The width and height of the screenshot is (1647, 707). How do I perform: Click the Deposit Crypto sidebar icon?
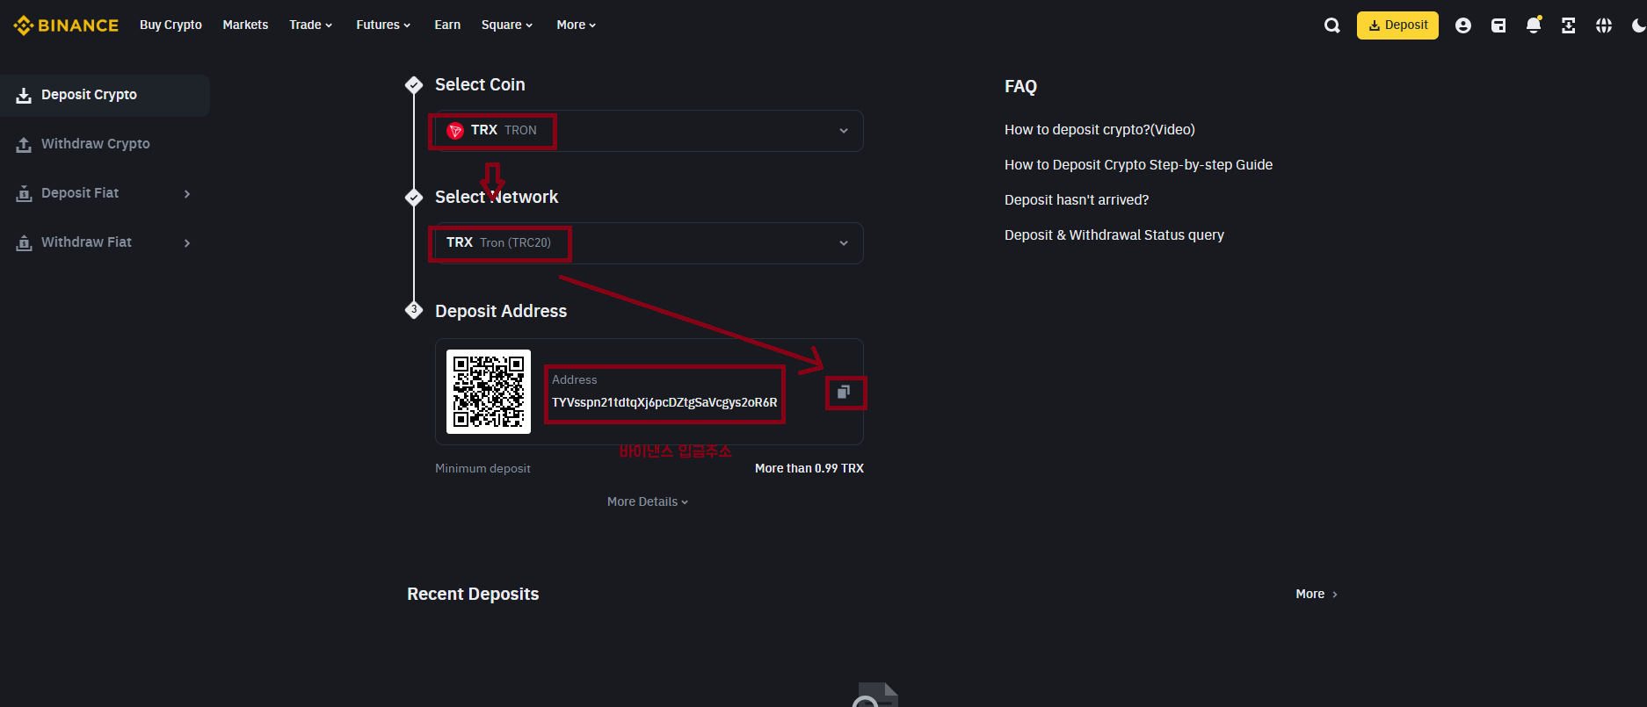[x=24, y=95]
